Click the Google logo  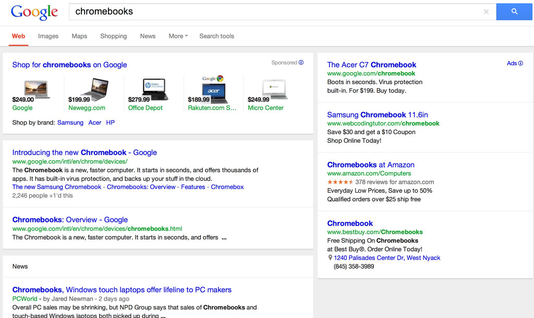34,12
